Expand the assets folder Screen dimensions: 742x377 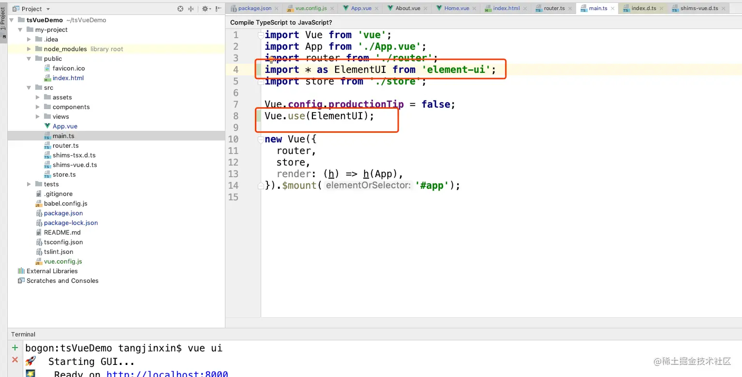(x=38, y=98)
